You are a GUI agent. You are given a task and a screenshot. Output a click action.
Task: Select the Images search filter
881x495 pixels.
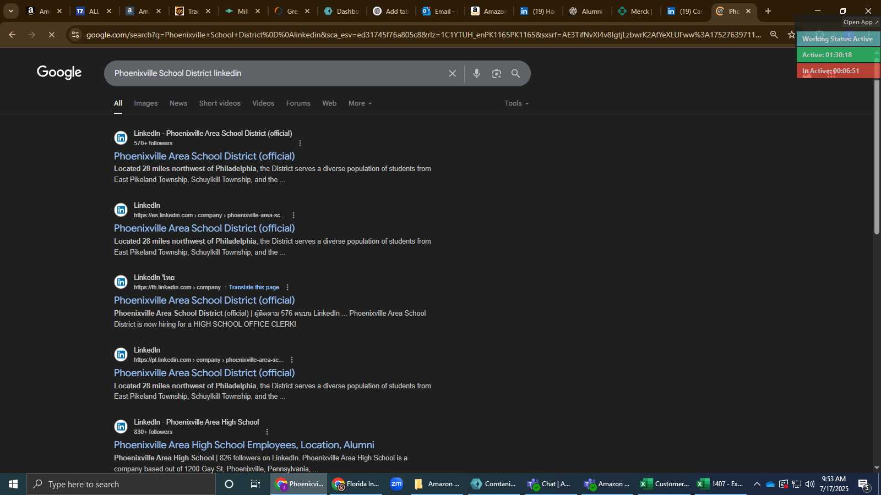coord(146,103)
